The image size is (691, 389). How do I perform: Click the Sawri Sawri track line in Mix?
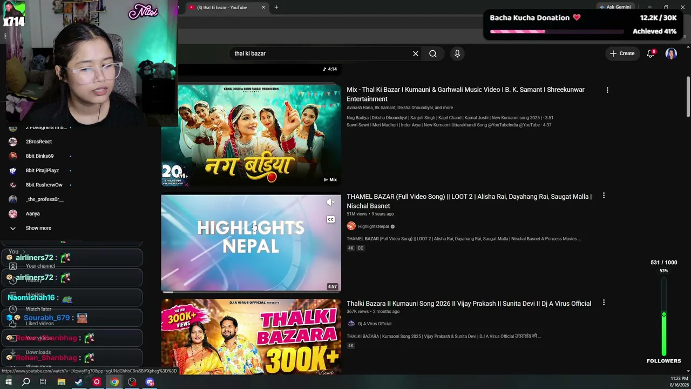(449, 125)
